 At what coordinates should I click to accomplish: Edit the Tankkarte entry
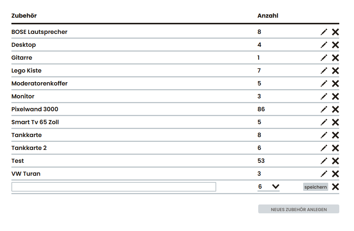pos(324,135)
